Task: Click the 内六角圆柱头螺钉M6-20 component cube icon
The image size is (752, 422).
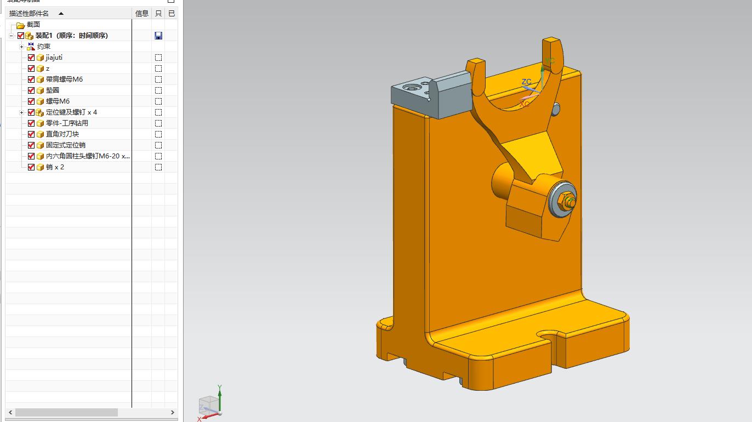Action: [40, 156]
